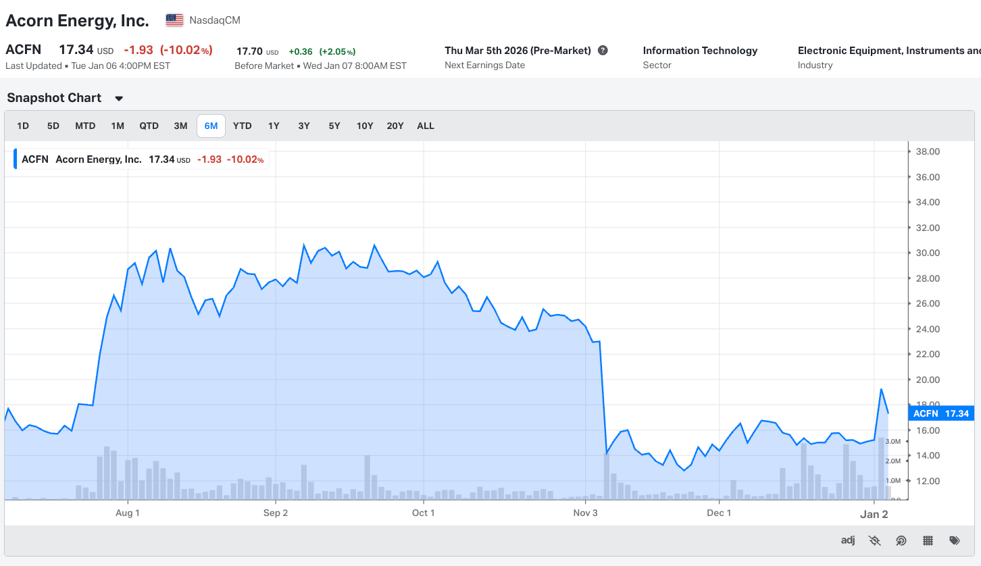Click the Electronic Equipment industry text

point(889,51)
